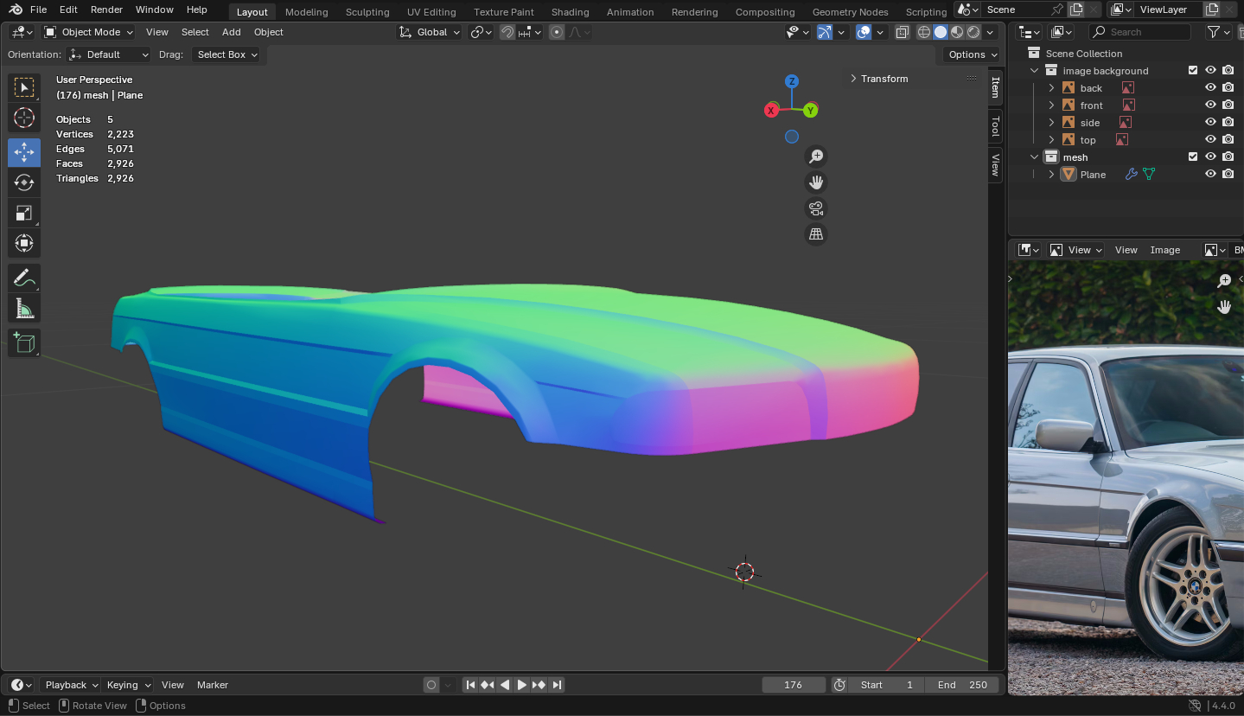Viewport: 1244px width, 716px height.
Task: Choose the Scale tool
Action: 24,213
